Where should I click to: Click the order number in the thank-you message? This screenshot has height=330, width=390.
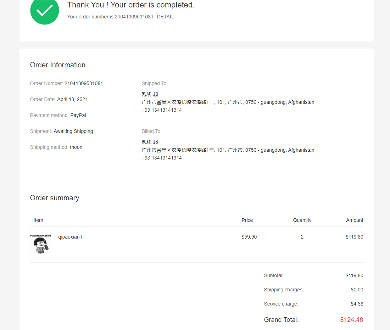134,17
